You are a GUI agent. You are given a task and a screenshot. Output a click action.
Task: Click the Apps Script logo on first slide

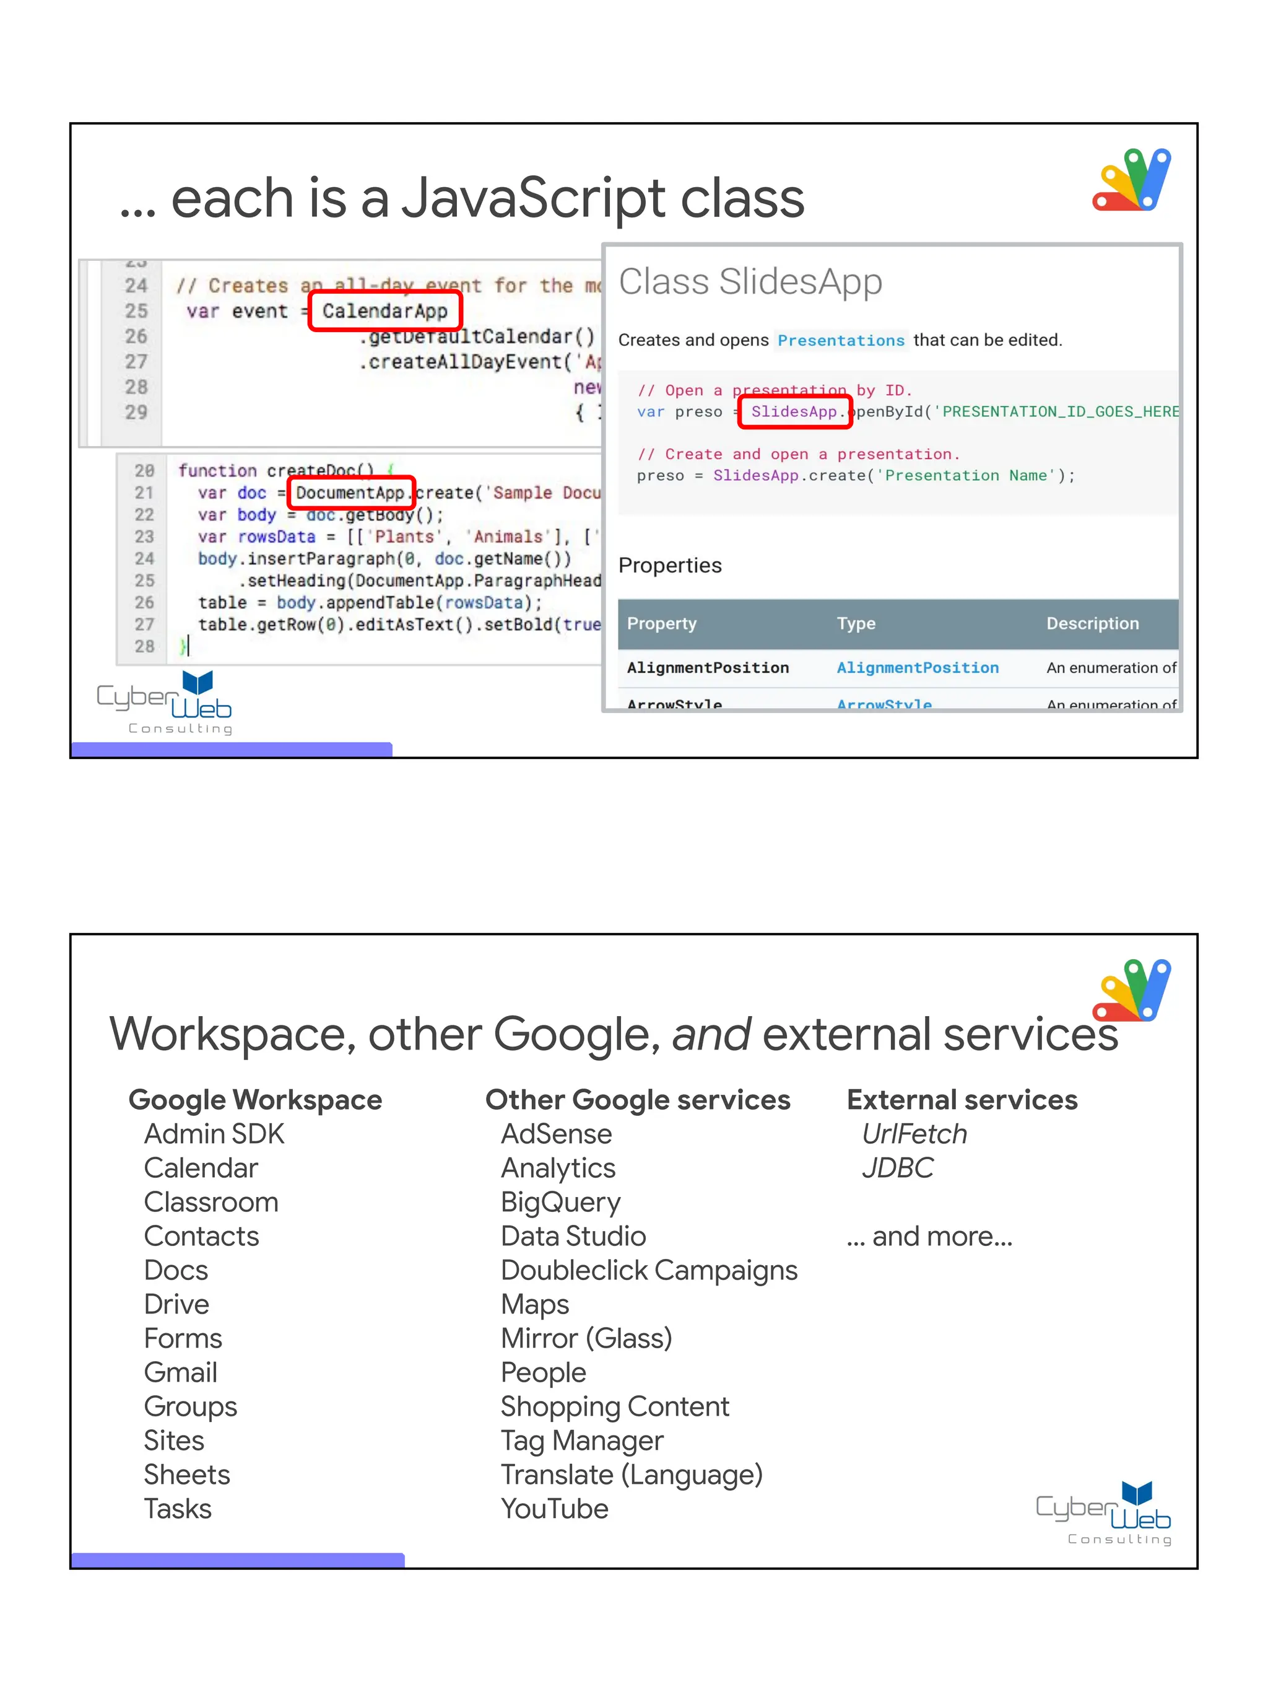click(1132, 180)
